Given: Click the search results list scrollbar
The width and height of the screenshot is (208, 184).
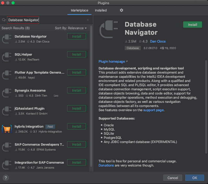Looking at the screenshot, I should tap(91, 97).
